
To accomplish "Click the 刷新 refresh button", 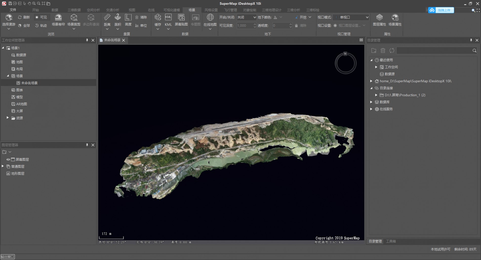I will coord(24,17).
